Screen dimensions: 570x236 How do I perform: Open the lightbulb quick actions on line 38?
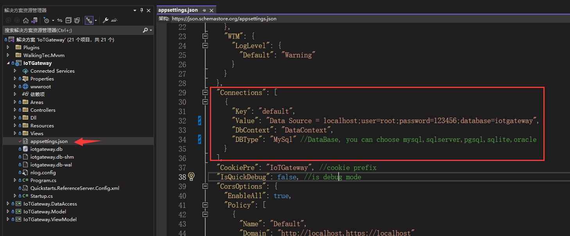pos(191,177)
